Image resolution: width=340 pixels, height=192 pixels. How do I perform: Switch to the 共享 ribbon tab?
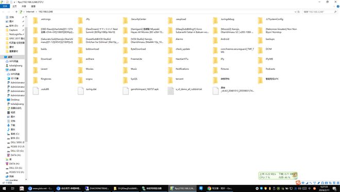point(24,6)
